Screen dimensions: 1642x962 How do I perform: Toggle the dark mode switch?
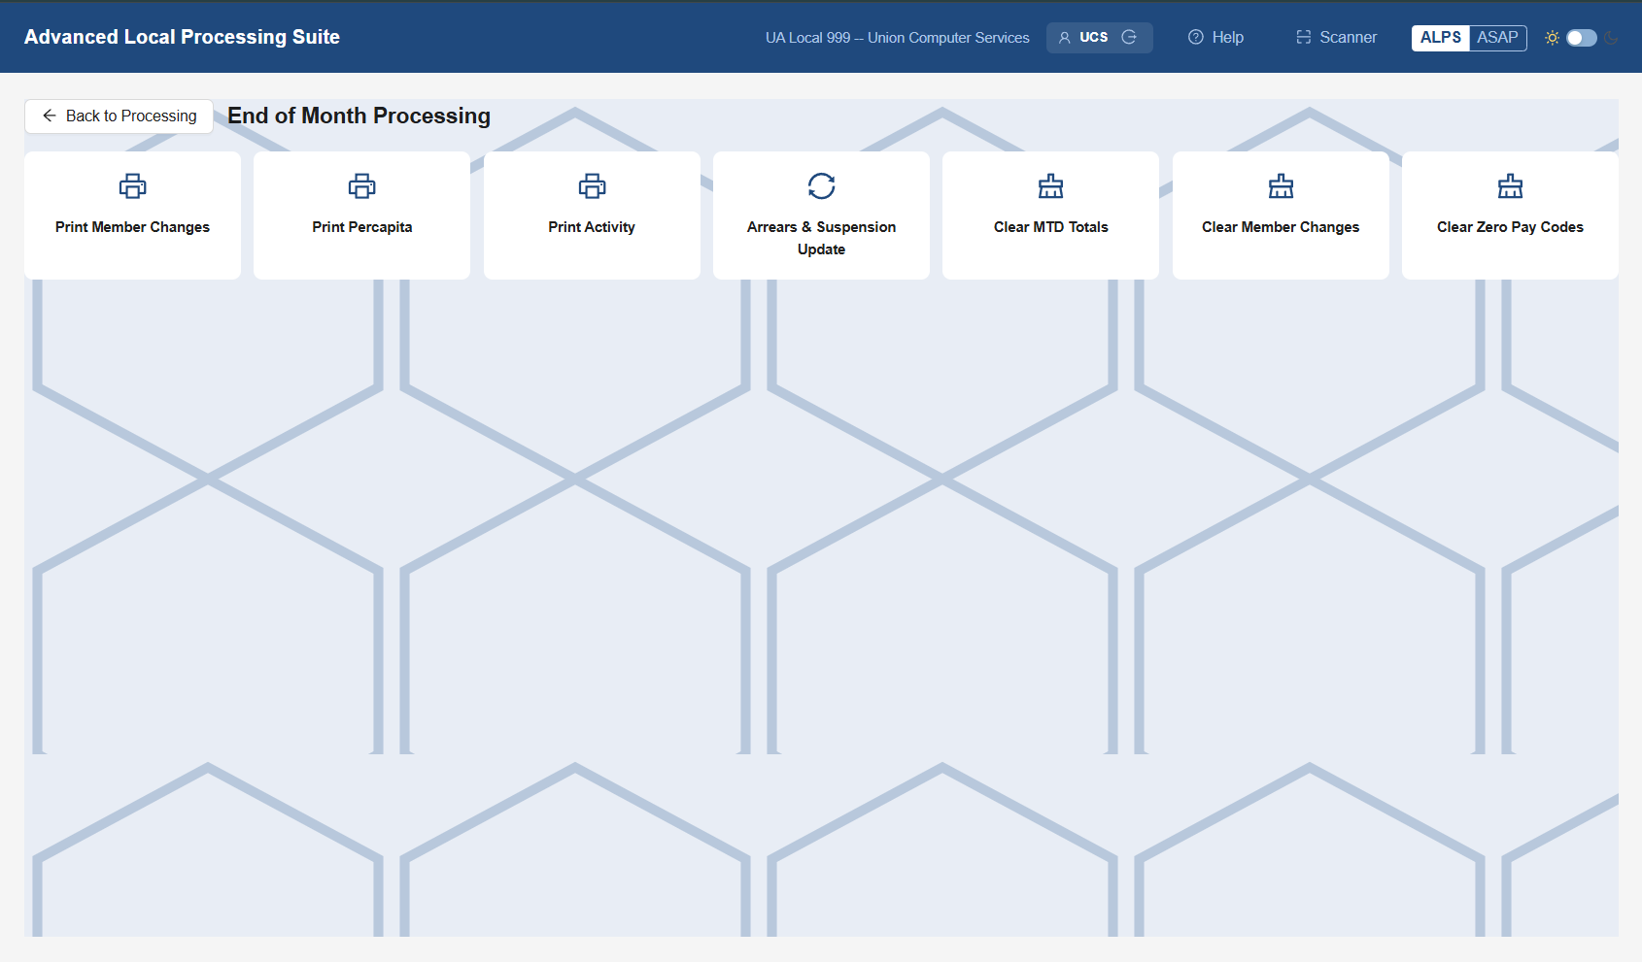pyautogui.click(x=1581, y=38)
